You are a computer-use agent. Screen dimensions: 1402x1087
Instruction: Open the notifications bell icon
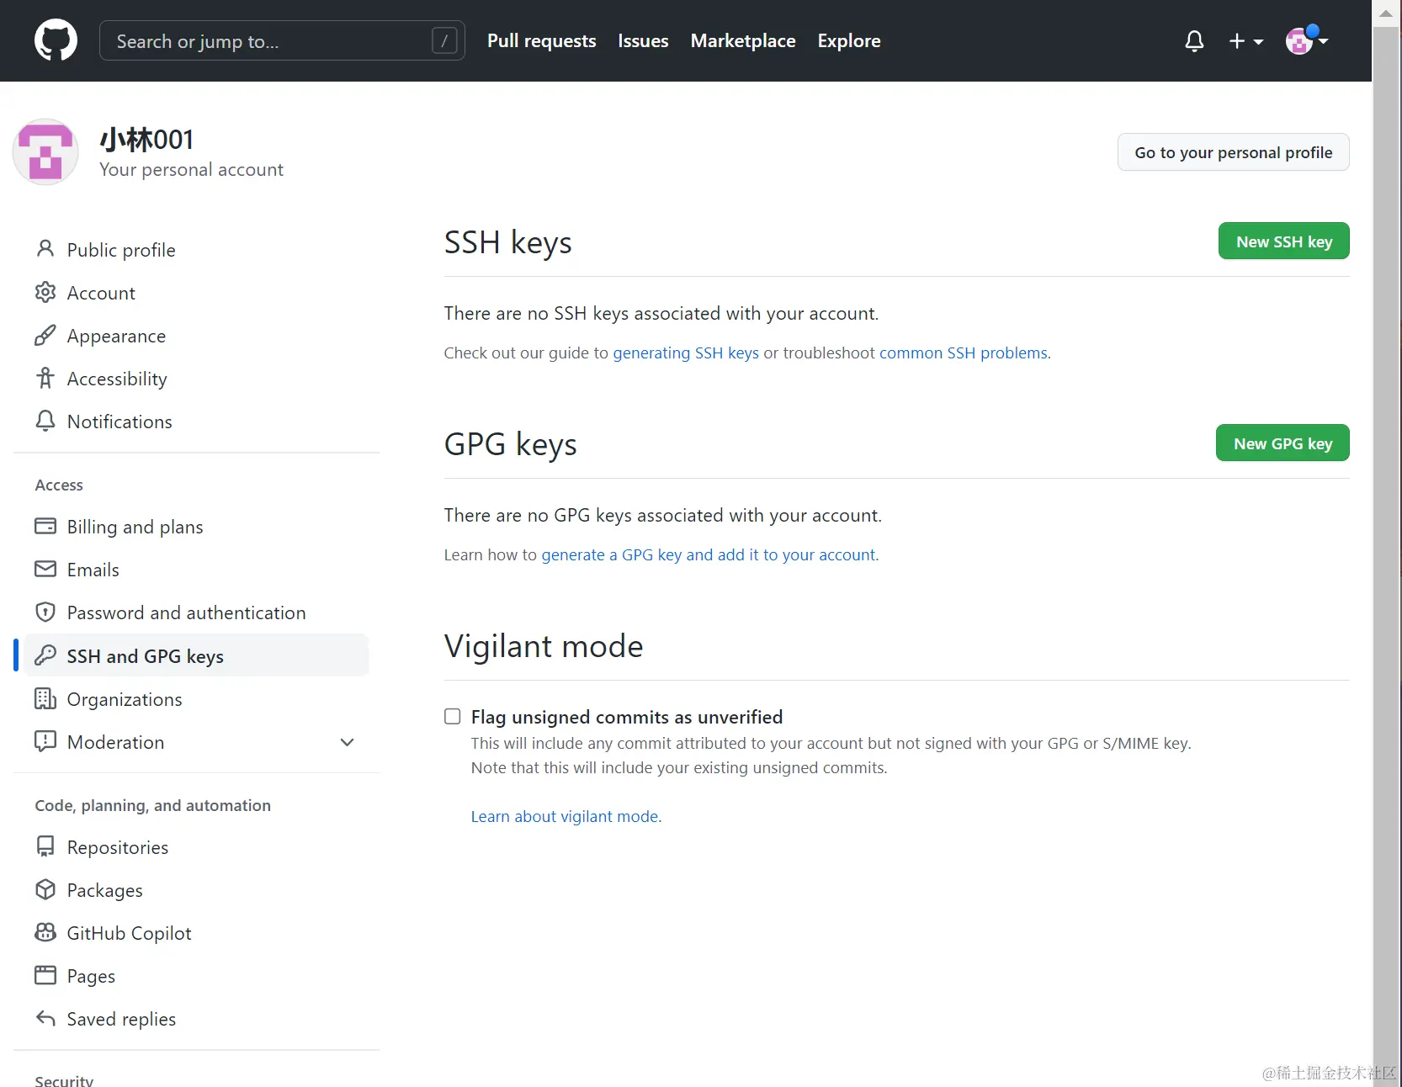pyautogui.click(x=1194, y=40)
